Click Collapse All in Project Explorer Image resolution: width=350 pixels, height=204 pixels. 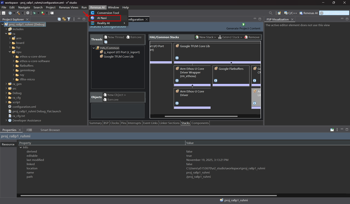[59, 19]
